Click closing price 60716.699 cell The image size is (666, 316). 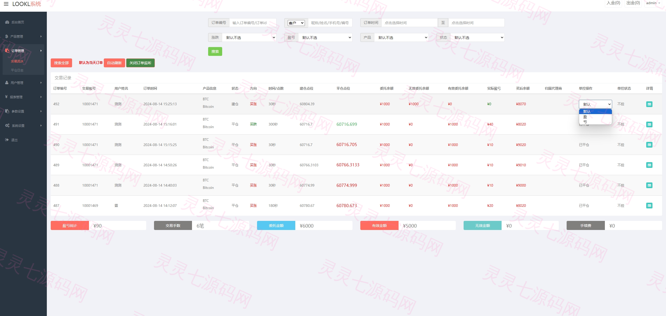point(347,124)
